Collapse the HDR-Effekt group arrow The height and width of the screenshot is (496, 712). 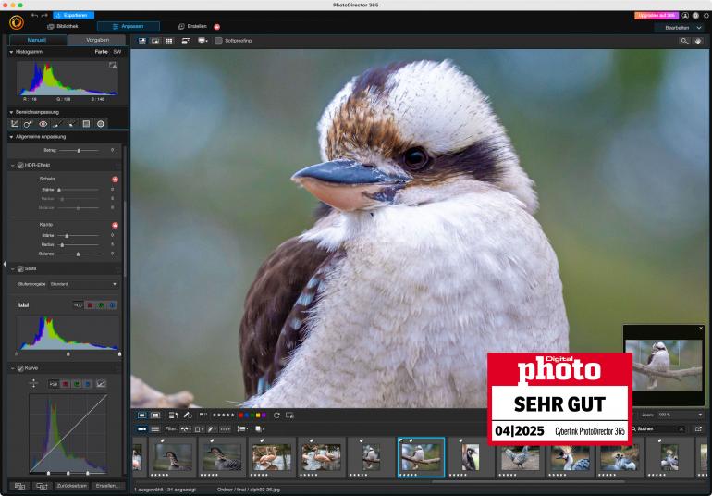coord(13,165)
